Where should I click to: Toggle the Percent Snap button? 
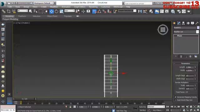pos(104,12)
